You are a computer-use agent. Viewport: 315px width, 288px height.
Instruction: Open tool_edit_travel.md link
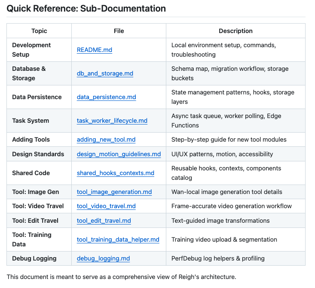click(104, 221)
